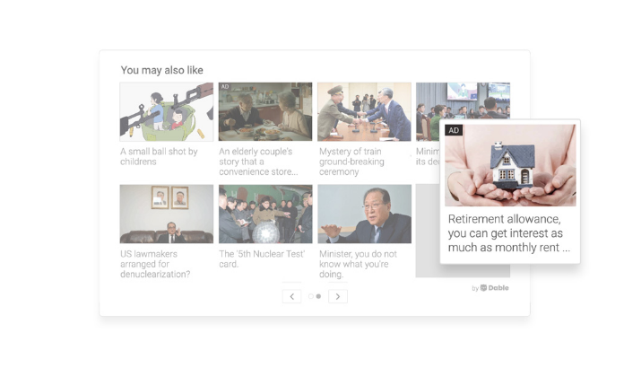This screenshot has width=624, height=385.
Task: Open the elderly couple dinner thumbnail
Action: (265, 112)
